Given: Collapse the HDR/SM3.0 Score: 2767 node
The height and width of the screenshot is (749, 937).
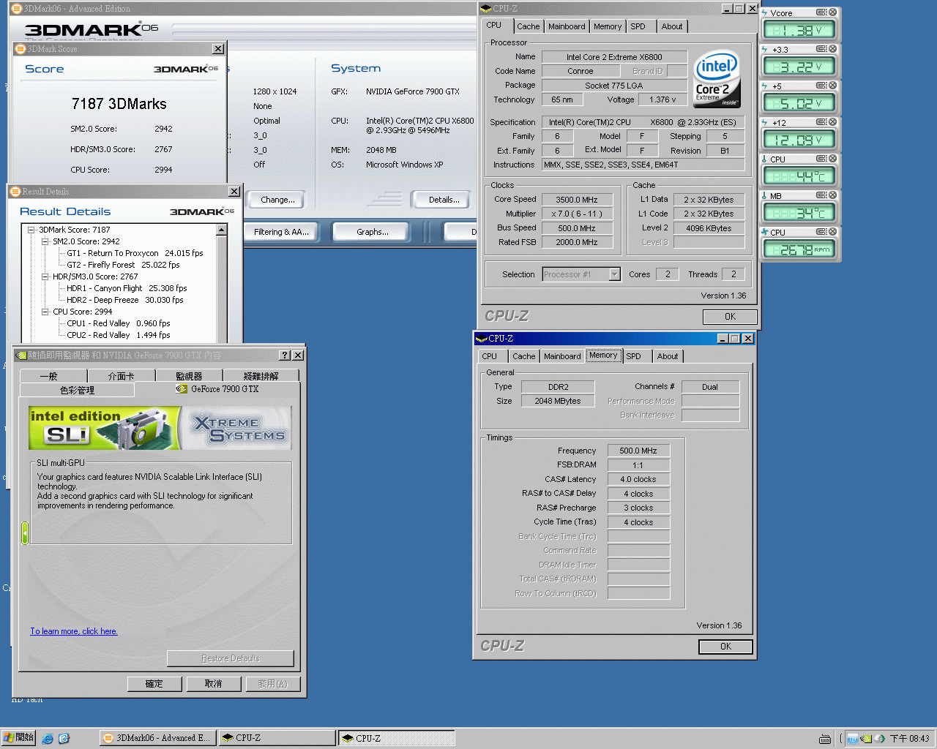Looking at the screenshot, I should coord(45,276).
